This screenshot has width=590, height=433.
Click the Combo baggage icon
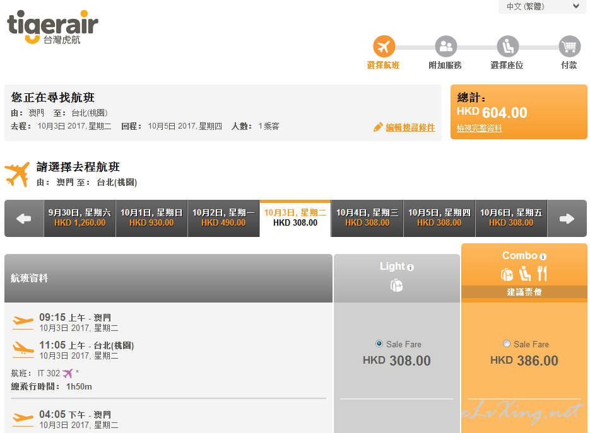pyautogui.click(x=507, y=274)
